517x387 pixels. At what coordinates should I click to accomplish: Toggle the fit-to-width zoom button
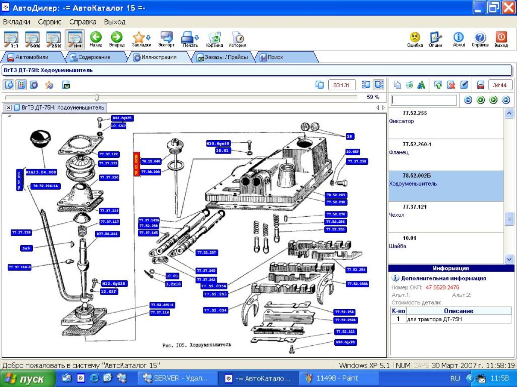point(75,39)
